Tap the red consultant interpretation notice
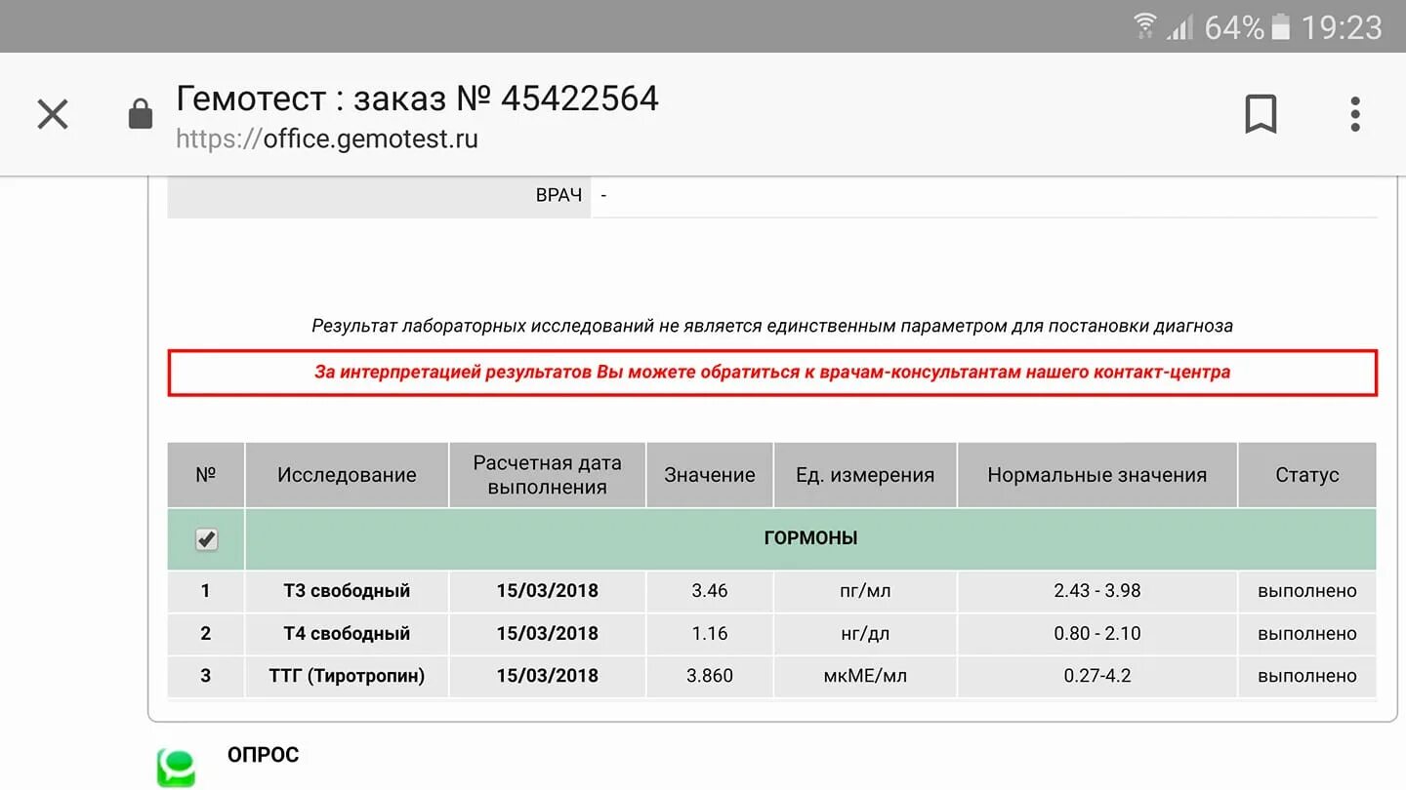1406x790 pixels. (772, 373)
